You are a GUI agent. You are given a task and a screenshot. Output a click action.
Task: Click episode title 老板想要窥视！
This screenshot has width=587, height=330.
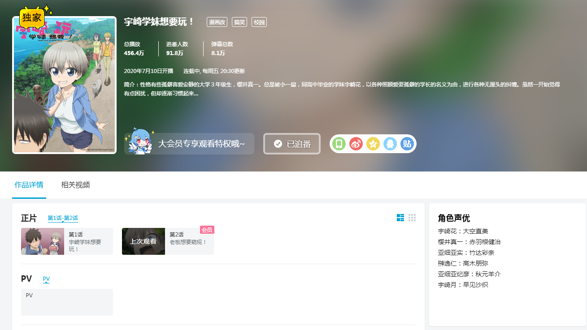pyautogui.click(x=188, y=242)
